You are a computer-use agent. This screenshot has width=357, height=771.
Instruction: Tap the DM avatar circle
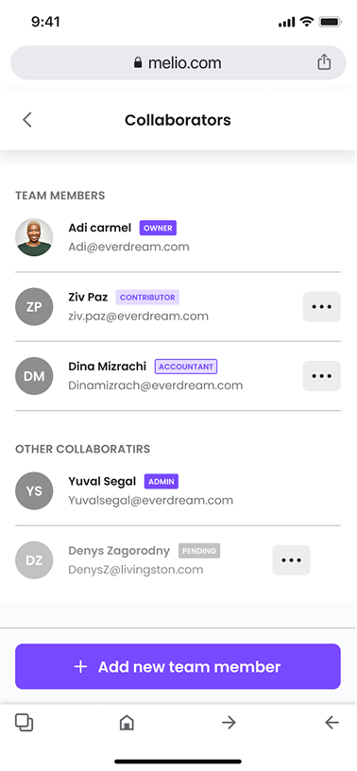(x=34, y=376)
